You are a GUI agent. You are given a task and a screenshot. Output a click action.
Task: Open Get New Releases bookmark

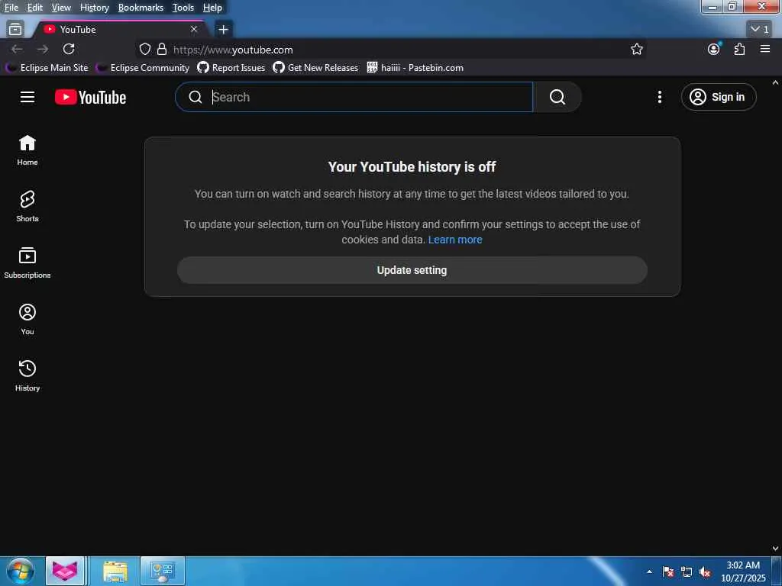[x=315, y=67]
